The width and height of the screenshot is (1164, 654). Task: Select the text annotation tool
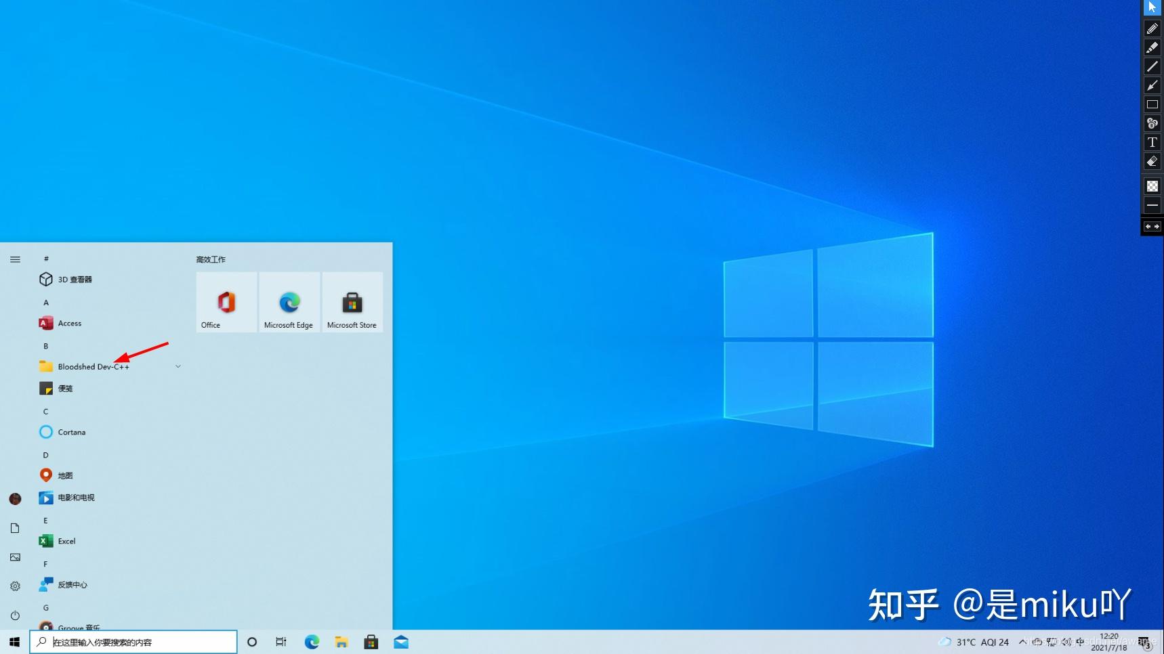click(x=1152, y=142)
